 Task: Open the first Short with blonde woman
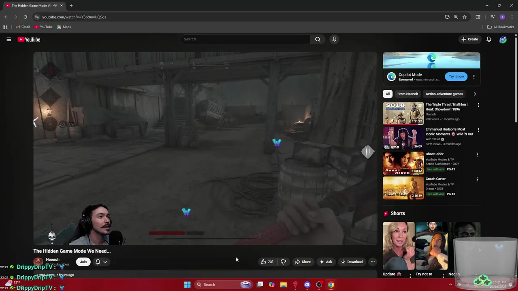[399, 246]
